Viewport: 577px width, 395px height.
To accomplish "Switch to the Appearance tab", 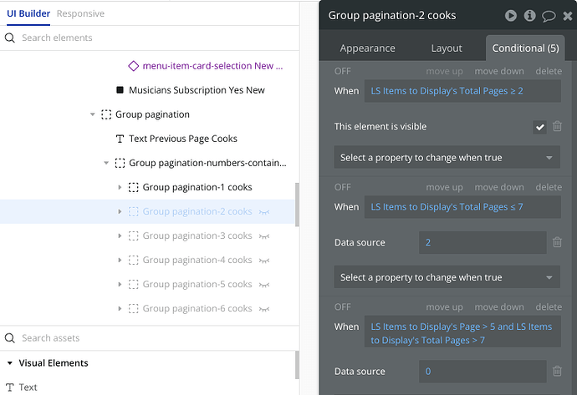I will pos(367,48).
